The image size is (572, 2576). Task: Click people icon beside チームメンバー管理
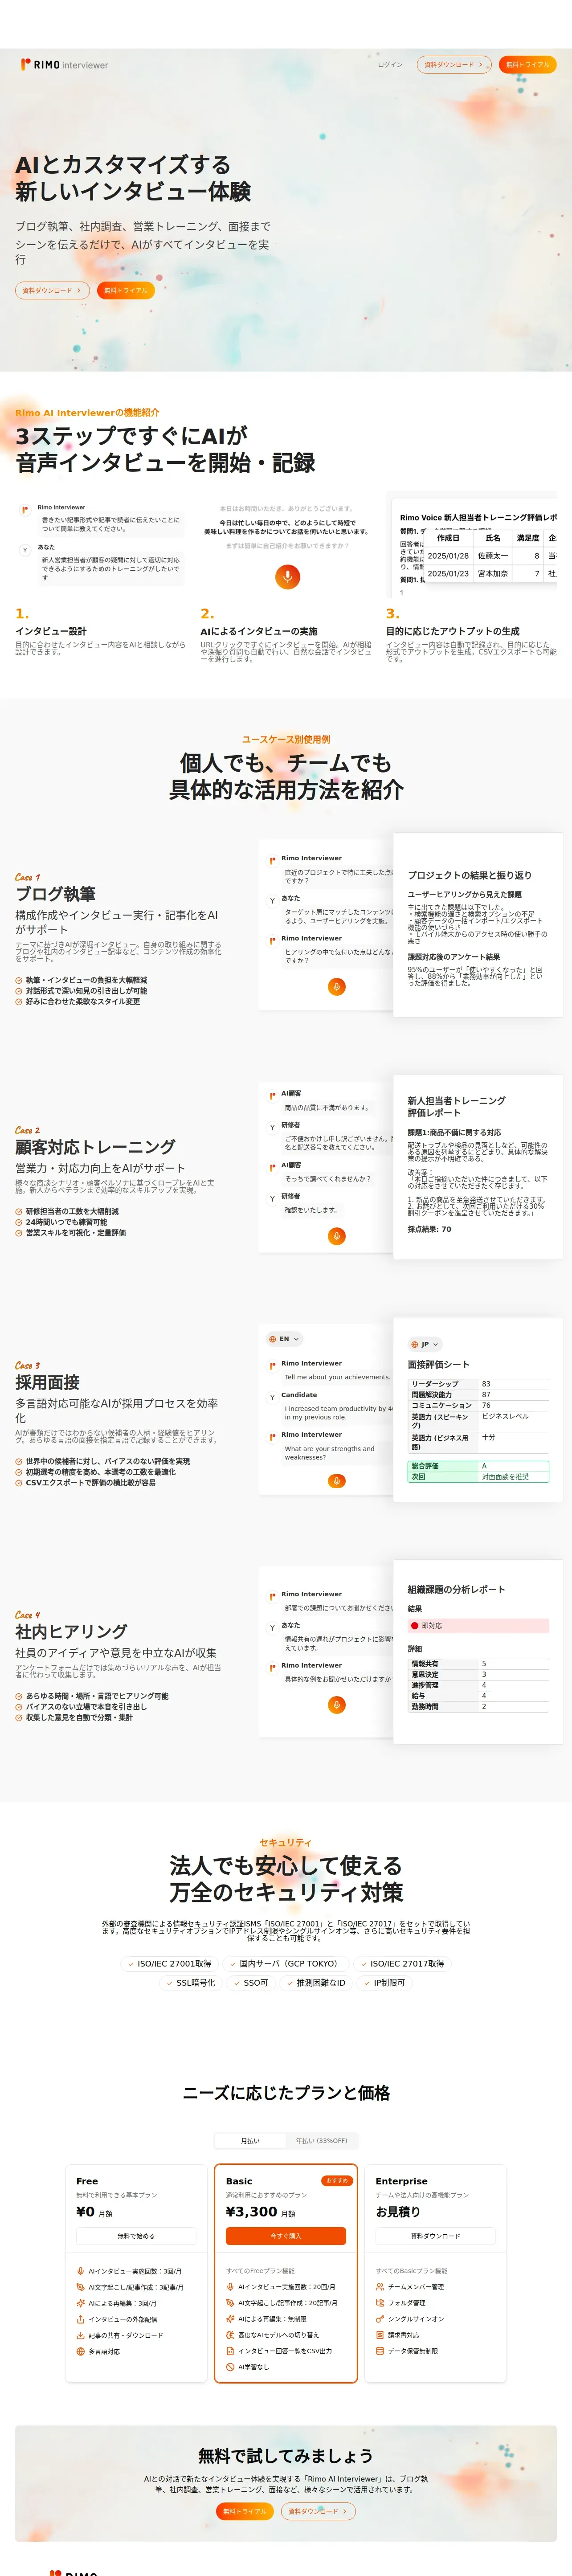pos(380,2287)
